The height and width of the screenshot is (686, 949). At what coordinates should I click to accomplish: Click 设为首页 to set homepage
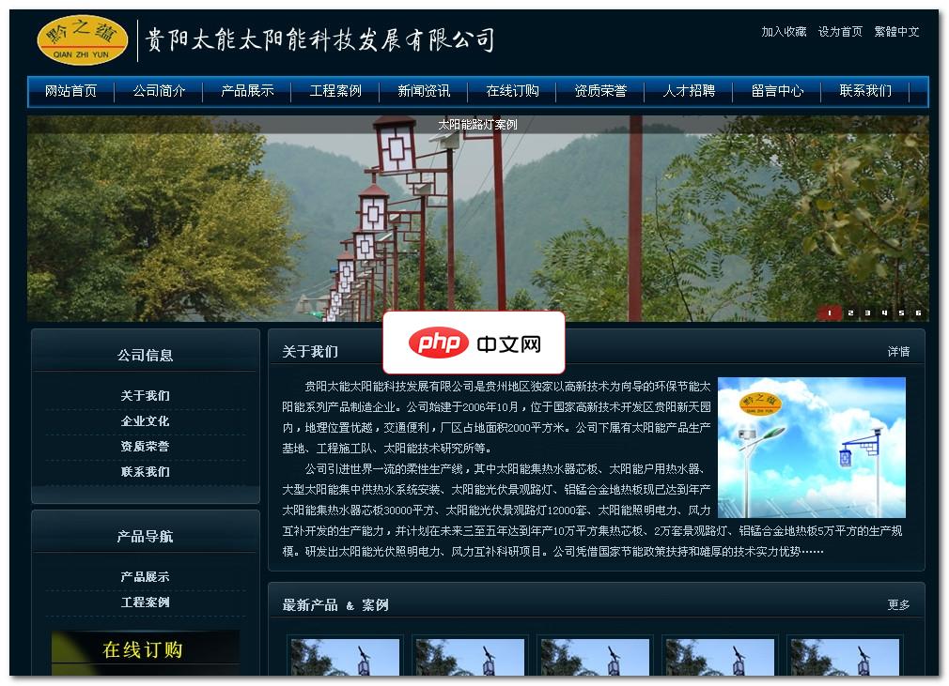tap(839, 31)
